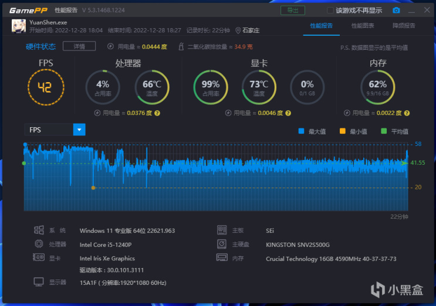436x306 pixels.
Task: Switch to the 降频报告 tab
Action: tap(404, 26)
